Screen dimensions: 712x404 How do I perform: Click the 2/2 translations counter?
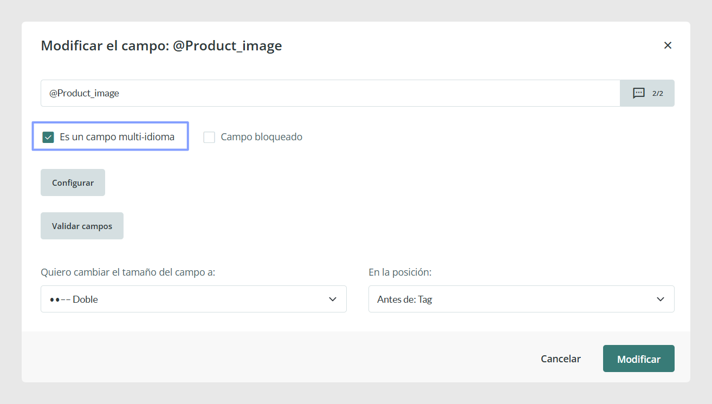(658, 93)
